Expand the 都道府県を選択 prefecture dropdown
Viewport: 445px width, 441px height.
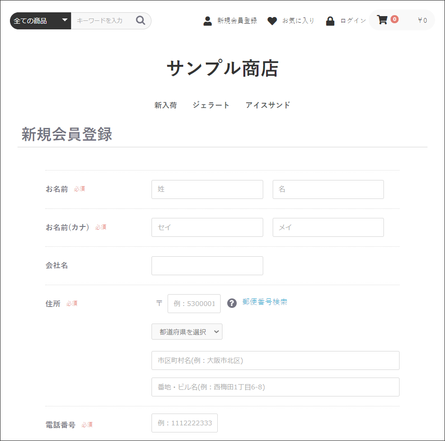[187, 332]
